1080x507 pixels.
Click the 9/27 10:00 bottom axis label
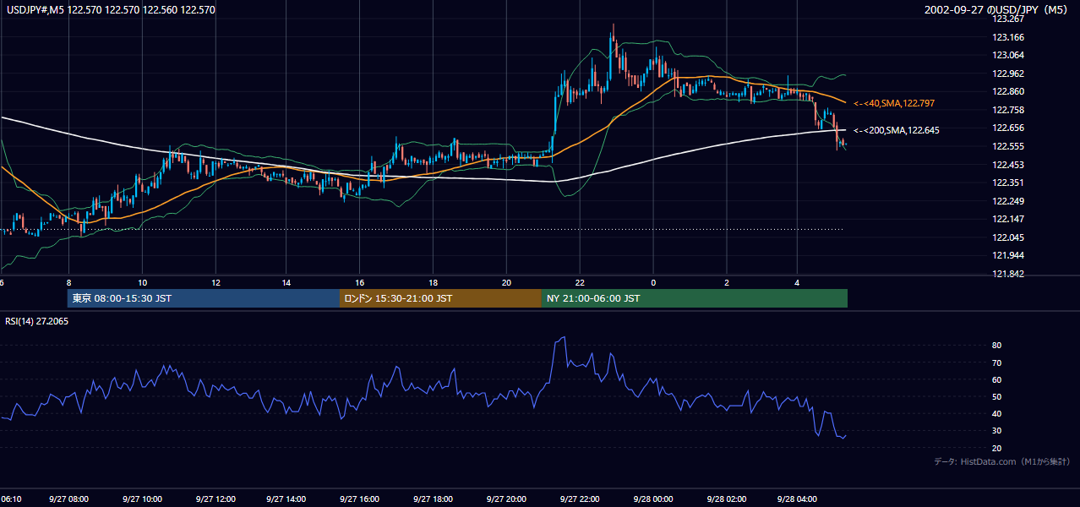coord(143,499)
